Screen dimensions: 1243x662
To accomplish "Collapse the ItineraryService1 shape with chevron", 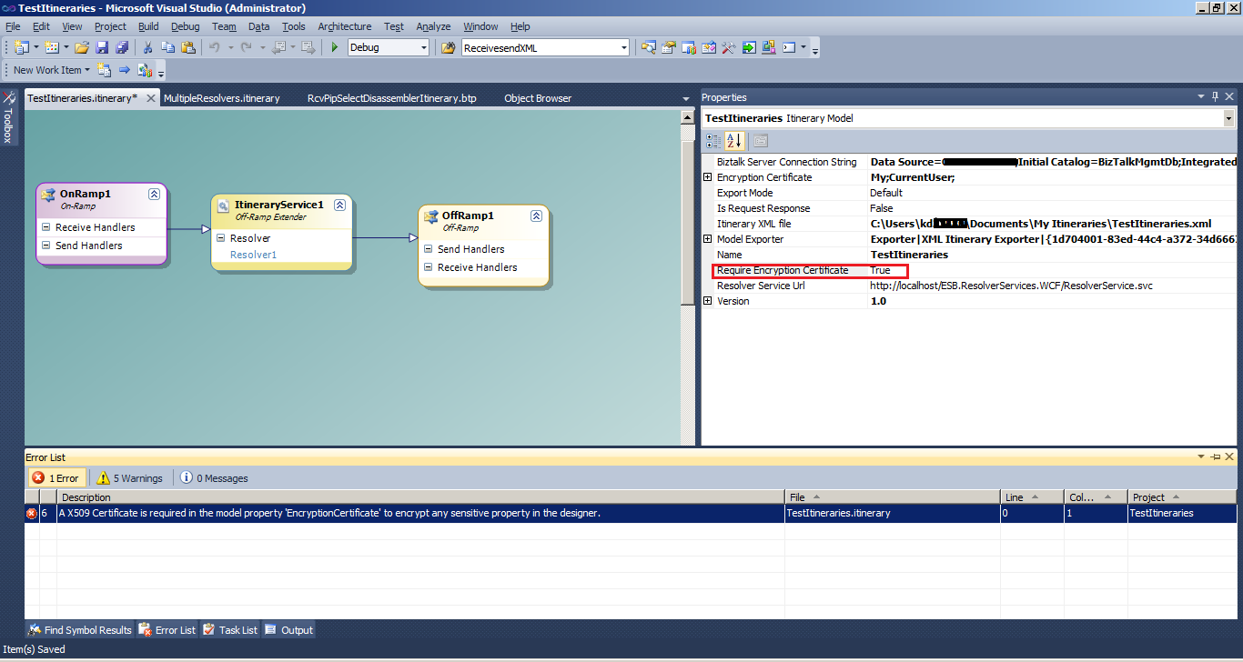I will (340, 206).
